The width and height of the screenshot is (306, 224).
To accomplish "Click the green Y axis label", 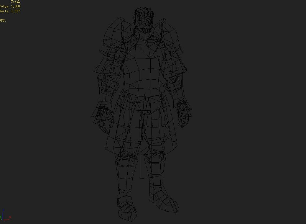I will point(1,217).
